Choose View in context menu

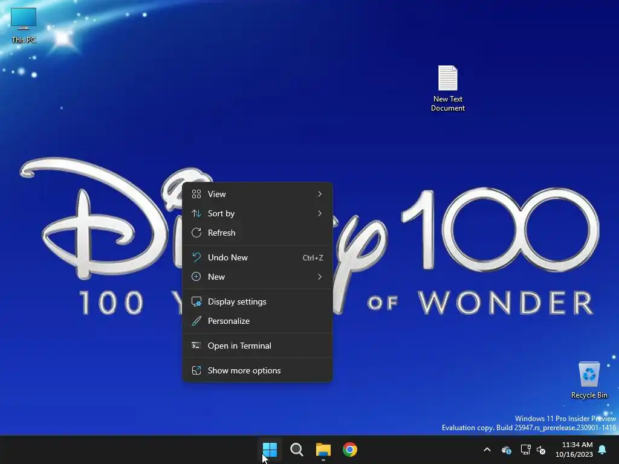click(x=258, y=194)
